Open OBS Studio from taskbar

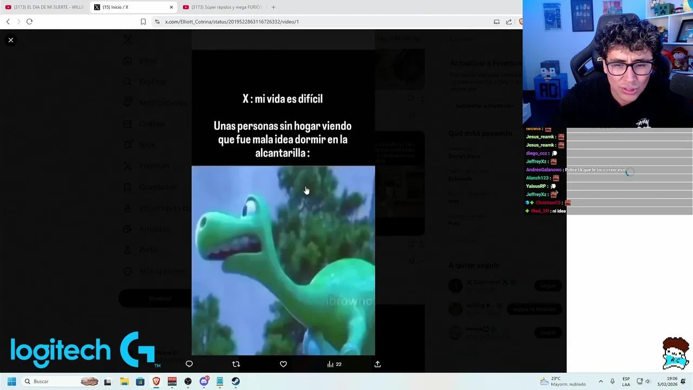click(188, 381)
